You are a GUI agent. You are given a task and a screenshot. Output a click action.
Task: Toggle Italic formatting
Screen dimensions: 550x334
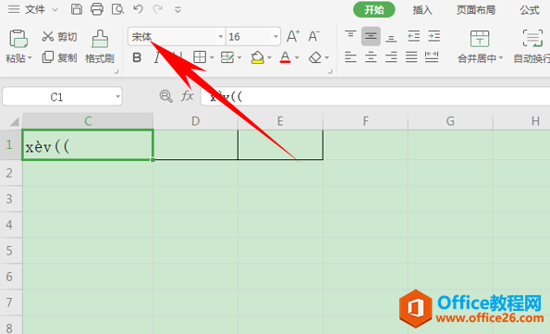pyautogui.click(x=157, y=57)
